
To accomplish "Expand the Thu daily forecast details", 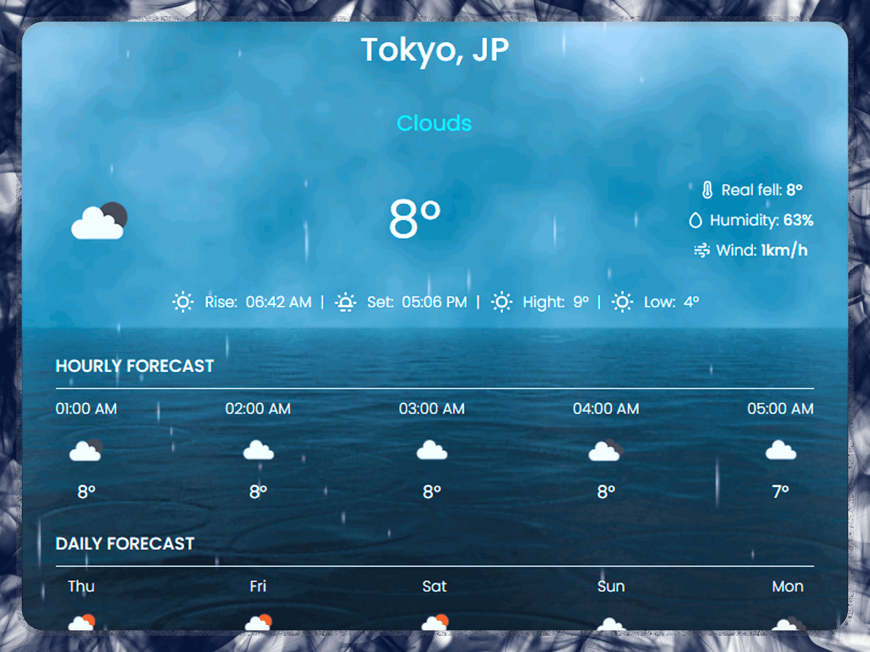I will [x=81, y=586].
